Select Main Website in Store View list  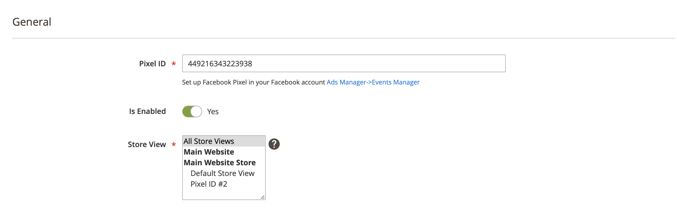tap(224, 152)
